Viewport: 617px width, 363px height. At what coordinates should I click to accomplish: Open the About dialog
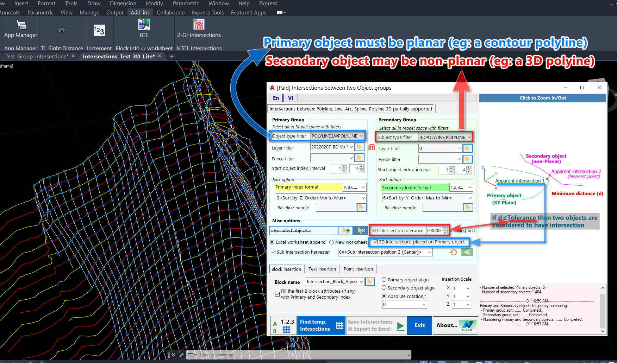click(x=456, y=325)
